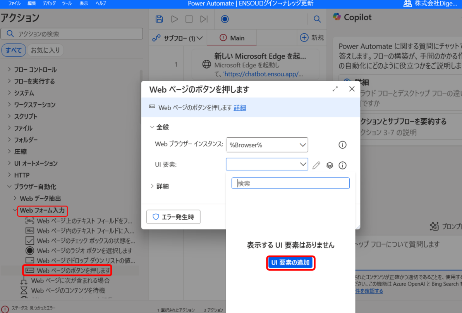Open the ヘルプ menu
462x313 pixels.
101,3
